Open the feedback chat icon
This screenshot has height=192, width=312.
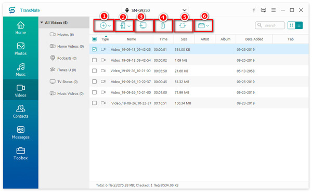[264, 10]
